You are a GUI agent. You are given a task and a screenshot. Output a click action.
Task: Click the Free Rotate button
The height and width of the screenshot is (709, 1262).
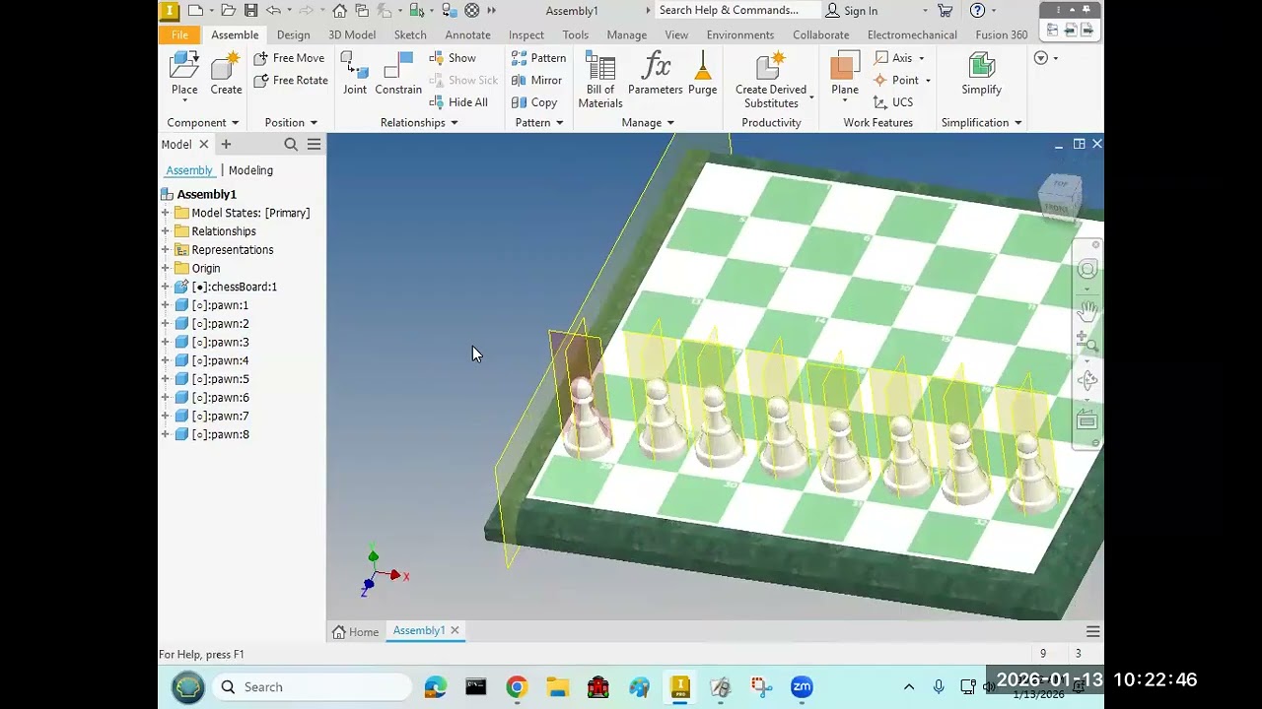tap(291, 80)
